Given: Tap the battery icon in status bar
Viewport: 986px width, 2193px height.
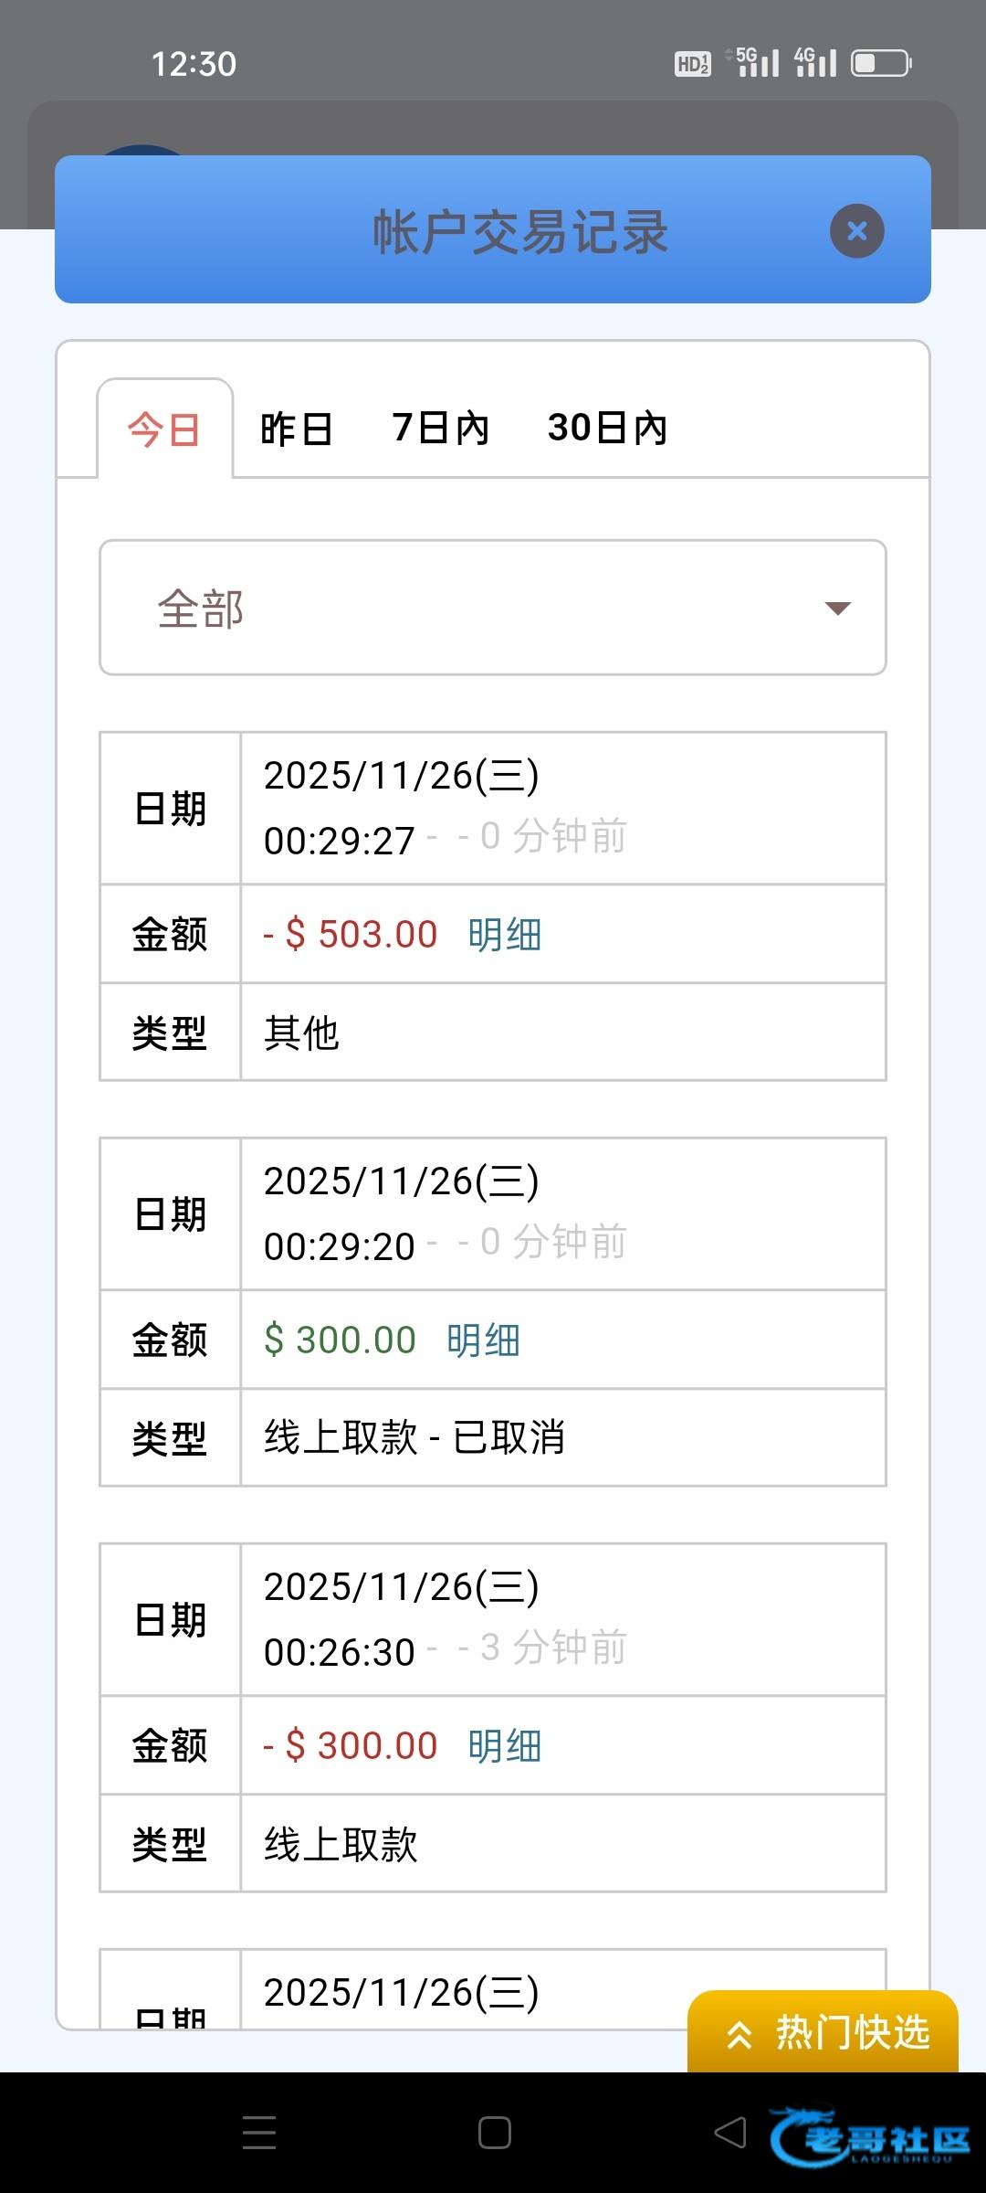Looking at the screenshot, I should (881, 63).
